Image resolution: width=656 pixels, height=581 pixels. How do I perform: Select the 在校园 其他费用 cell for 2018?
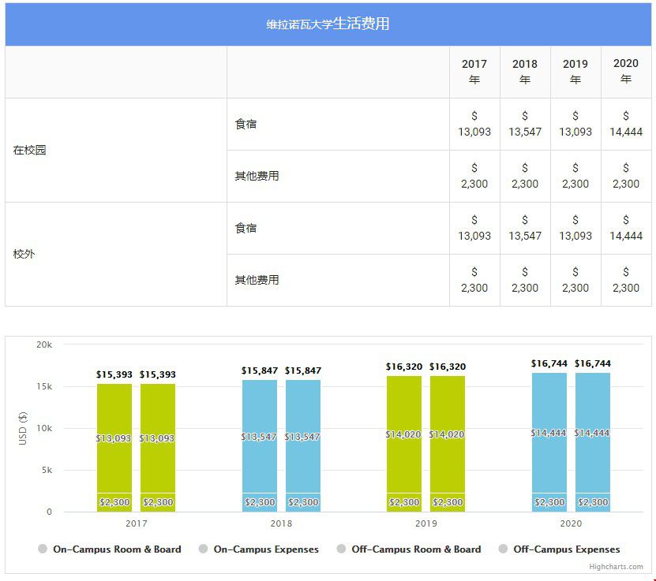(x=525, y=177)
